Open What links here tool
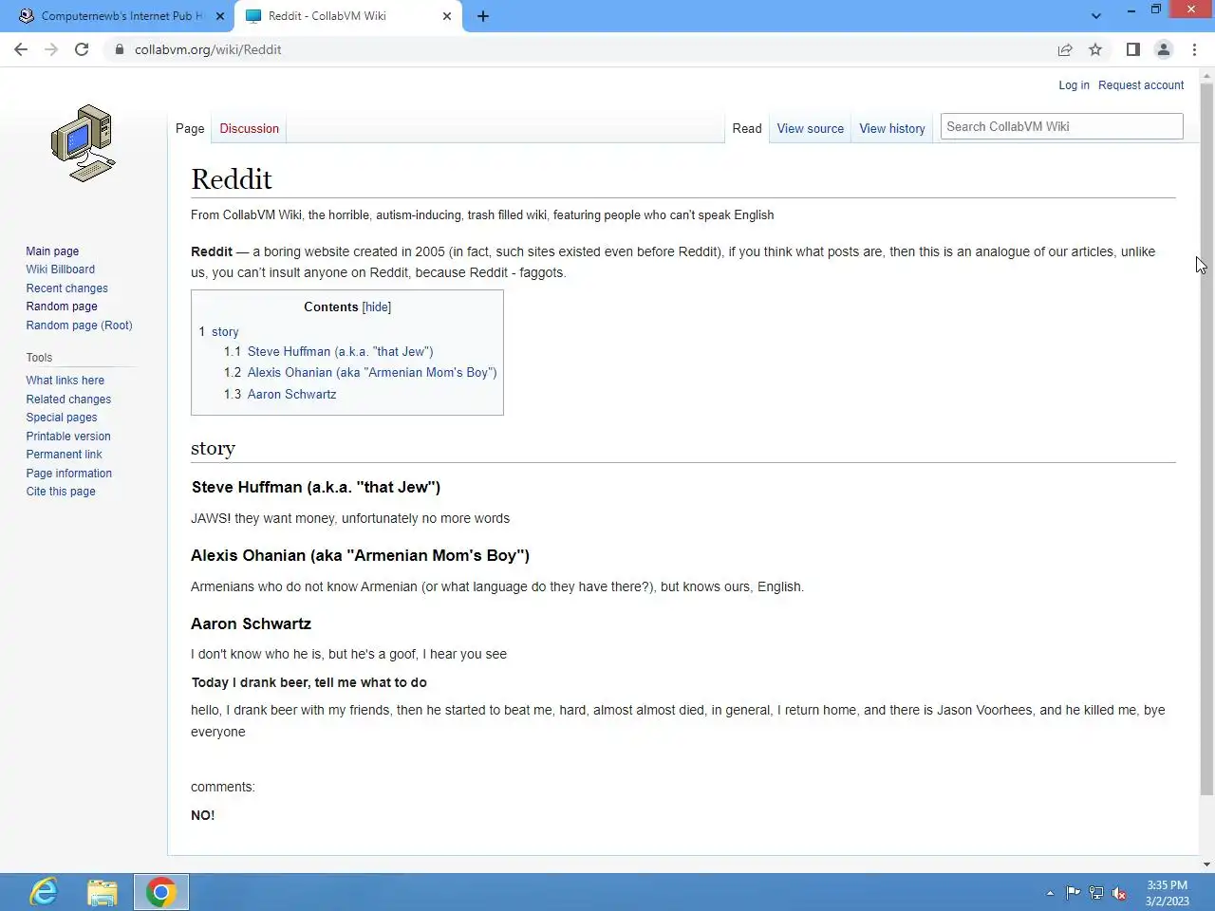Image resolution: width=1215 pixels, height=911 pixels. pyautogui.click(x=65, y=381)
